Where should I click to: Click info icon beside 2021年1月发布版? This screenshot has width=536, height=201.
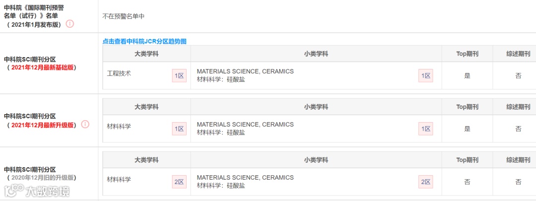pos(70,24)
